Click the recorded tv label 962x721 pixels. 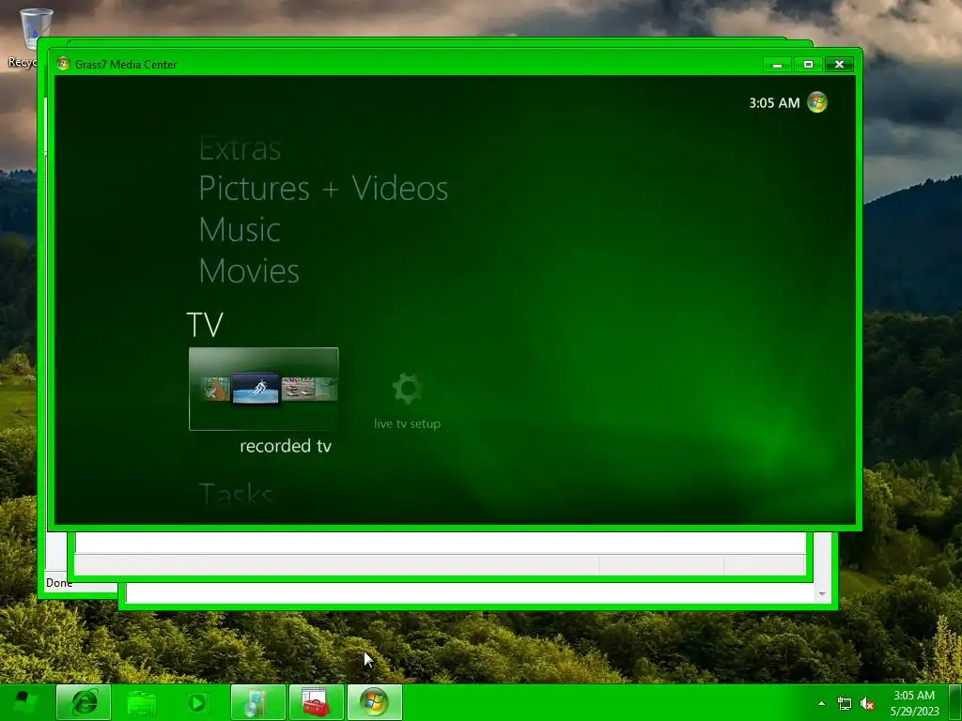click(286, 446)
